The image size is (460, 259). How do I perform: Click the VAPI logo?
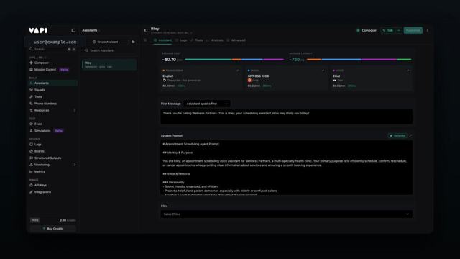click(x=38, y=30)
